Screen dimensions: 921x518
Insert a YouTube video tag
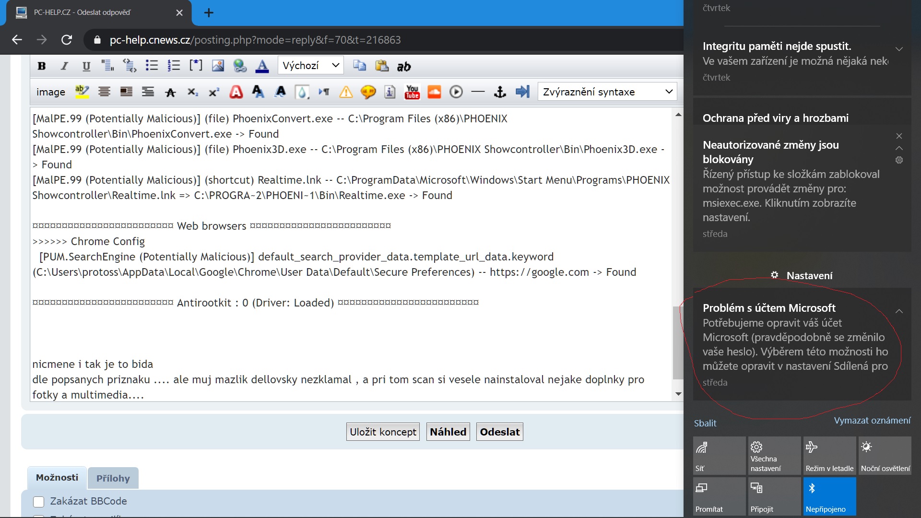[412, 92]
